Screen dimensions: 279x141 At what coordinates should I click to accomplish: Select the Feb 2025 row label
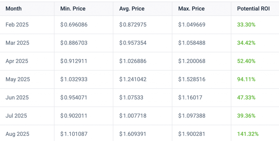coord(17,25)
